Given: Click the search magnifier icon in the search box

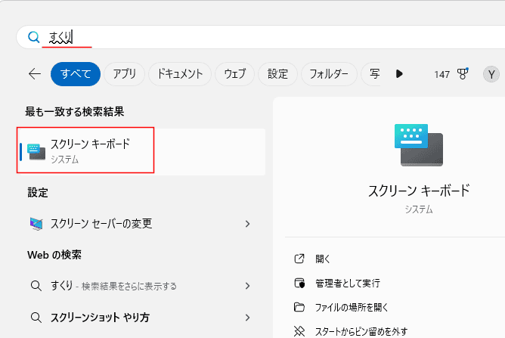Looking at the screenshot, I should 33,37.
